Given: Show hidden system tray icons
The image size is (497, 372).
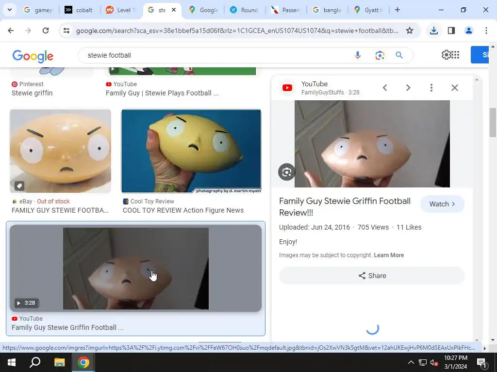Looking at the screenshot, I should pyautogui.click(x=411, y=362).
